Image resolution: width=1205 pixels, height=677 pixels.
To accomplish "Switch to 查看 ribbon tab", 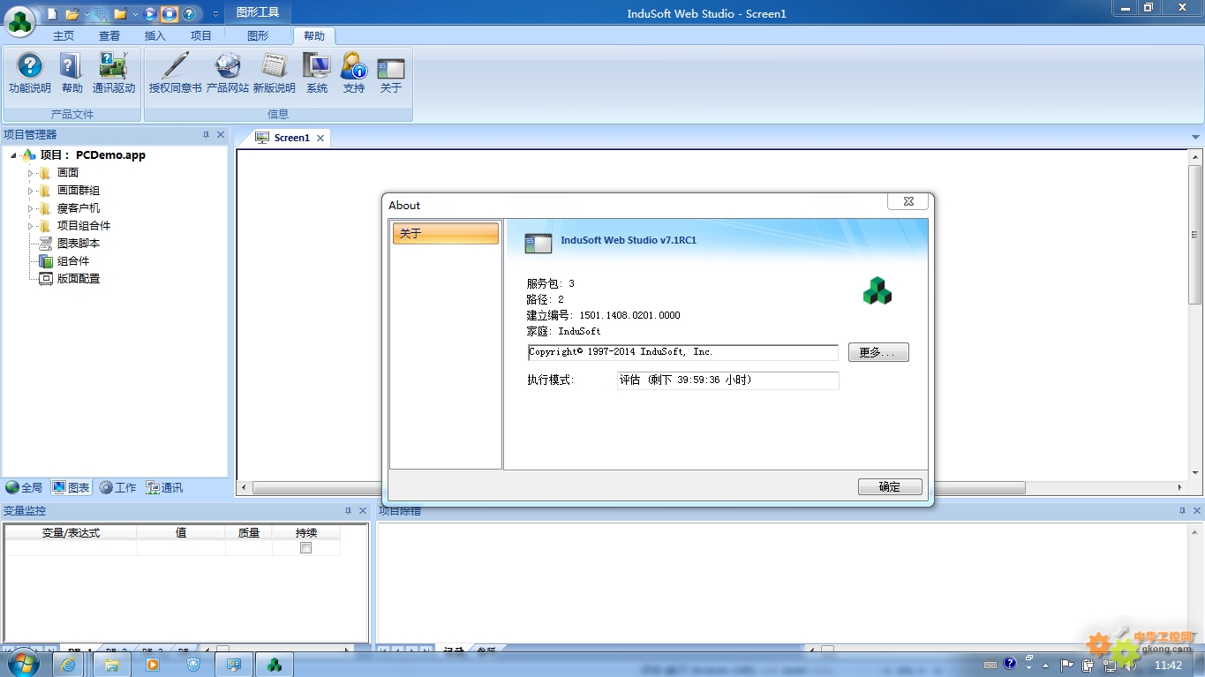I will pyautogui.click(x=109, y=36).
